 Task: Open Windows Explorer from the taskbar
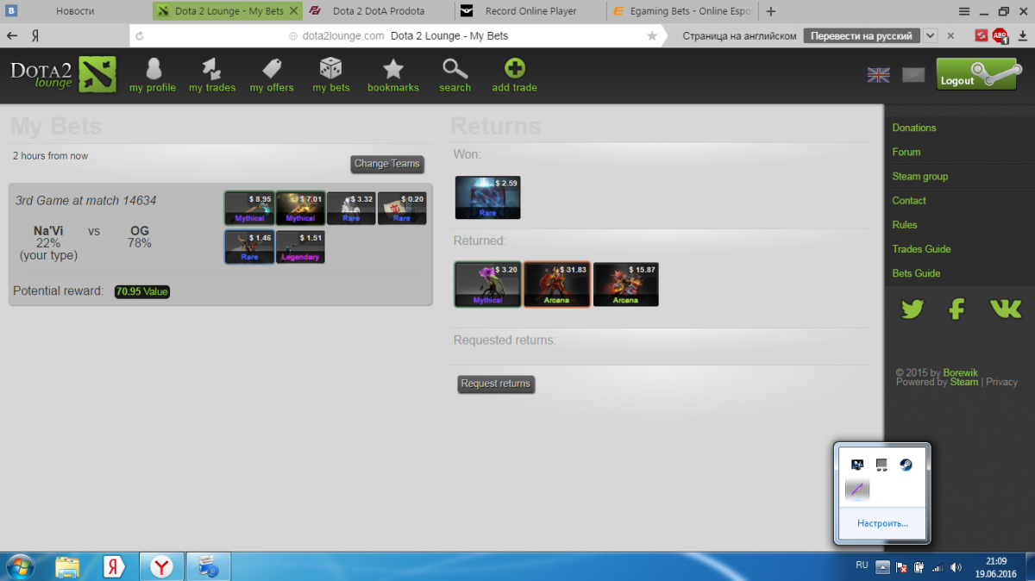(67, 566)
